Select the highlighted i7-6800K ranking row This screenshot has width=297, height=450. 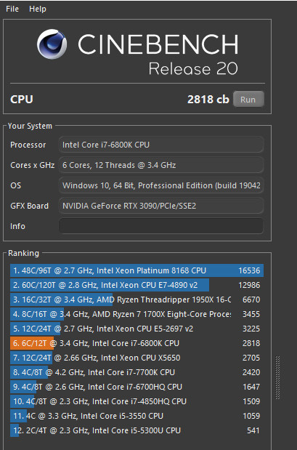(x=137, y=343)
